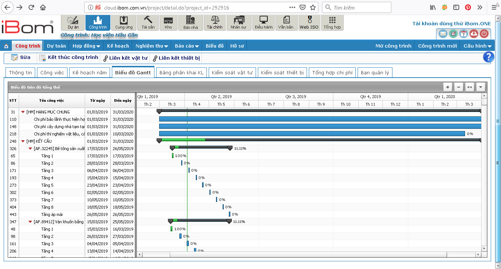Switch to Bảng phân khai KL tab

(x=182, y=72)
